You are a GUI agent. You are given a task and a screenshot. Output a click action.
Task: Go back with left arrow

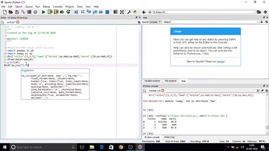(144, 12)
